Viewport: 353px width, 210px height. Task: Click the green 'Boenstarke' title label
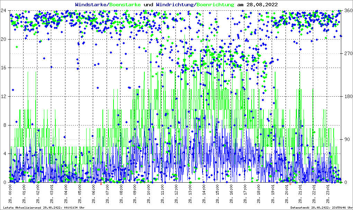125,5
